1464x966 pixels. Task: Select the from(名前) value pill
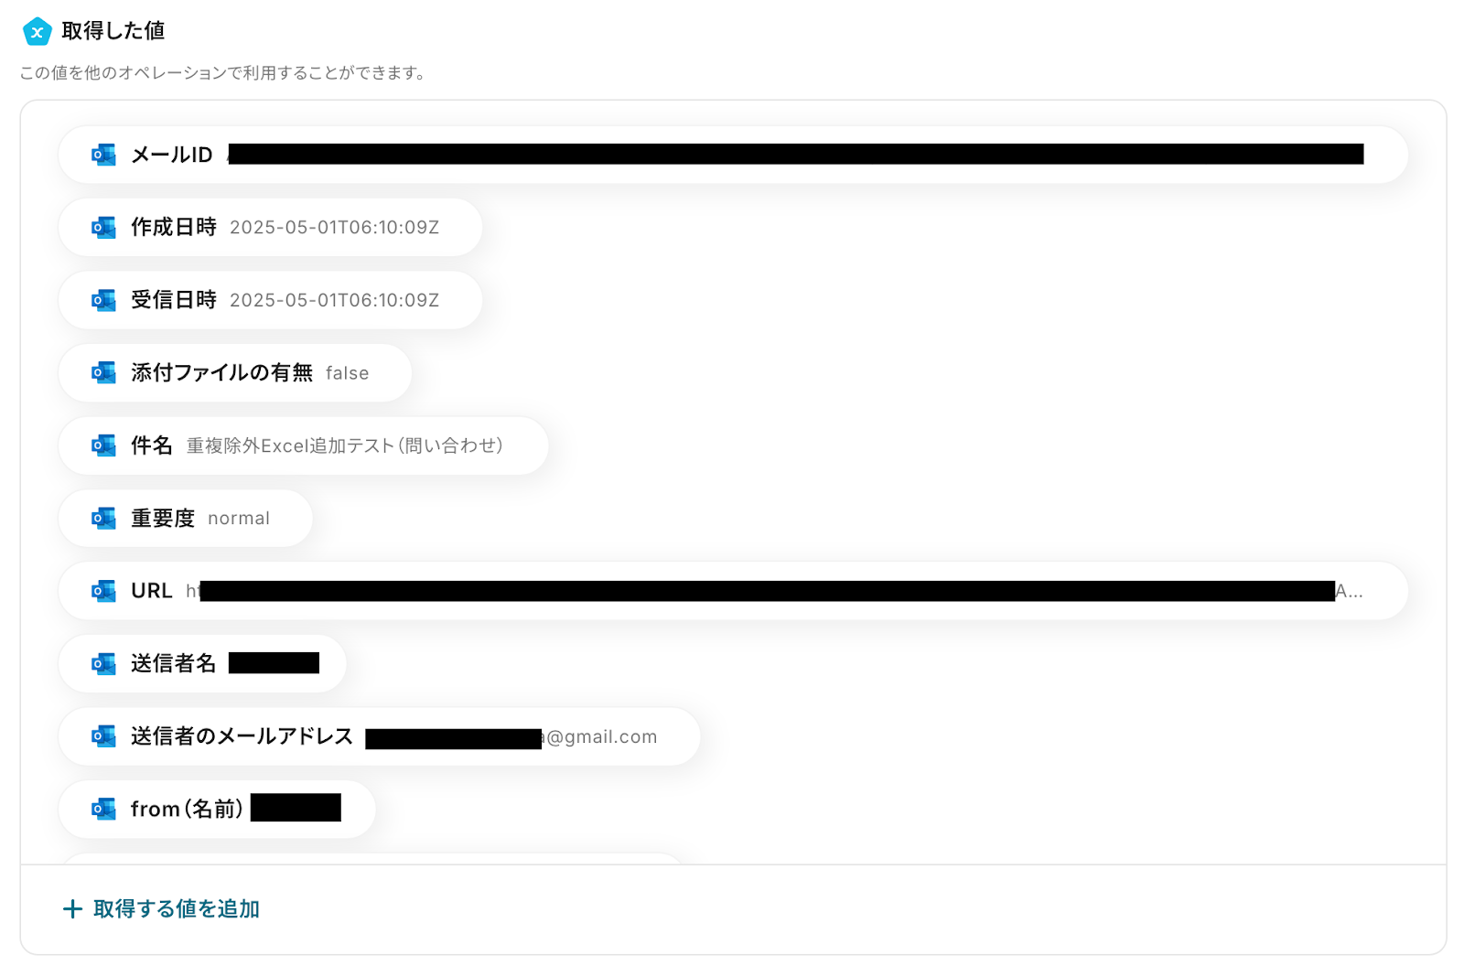(x=217, y=809)
